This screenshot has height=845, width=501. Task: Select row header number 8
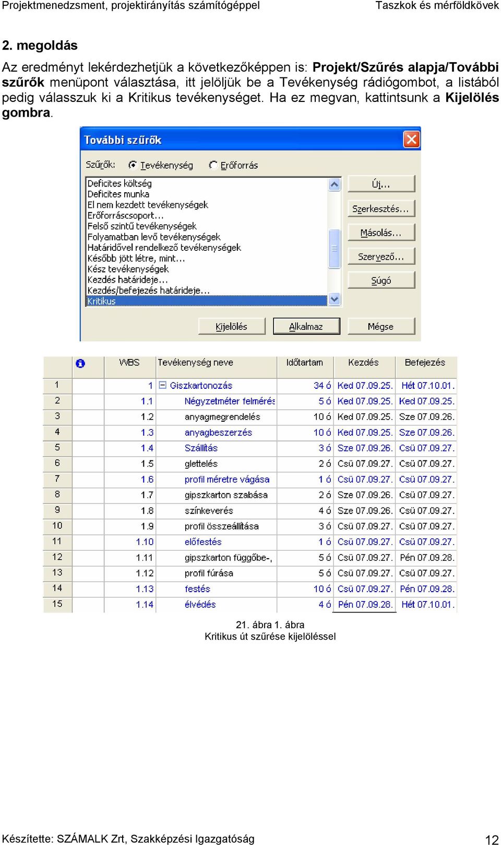[x=57, y=494]
